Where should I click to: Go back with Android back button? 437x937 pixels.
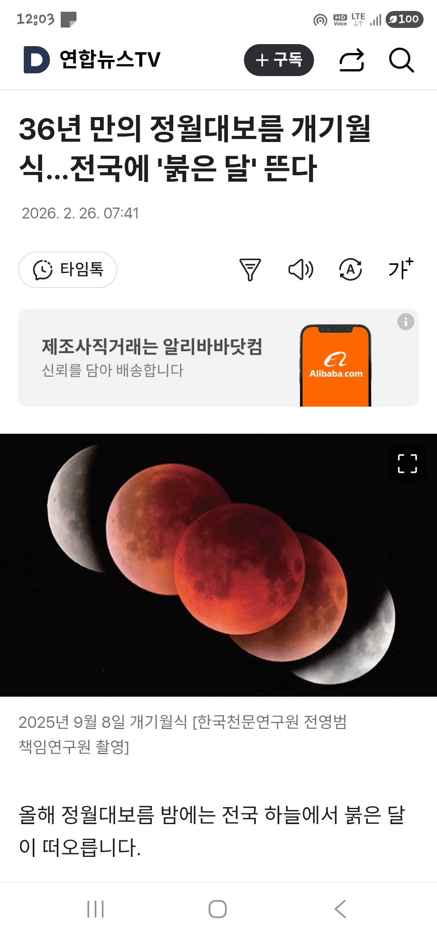coord(340,909)
